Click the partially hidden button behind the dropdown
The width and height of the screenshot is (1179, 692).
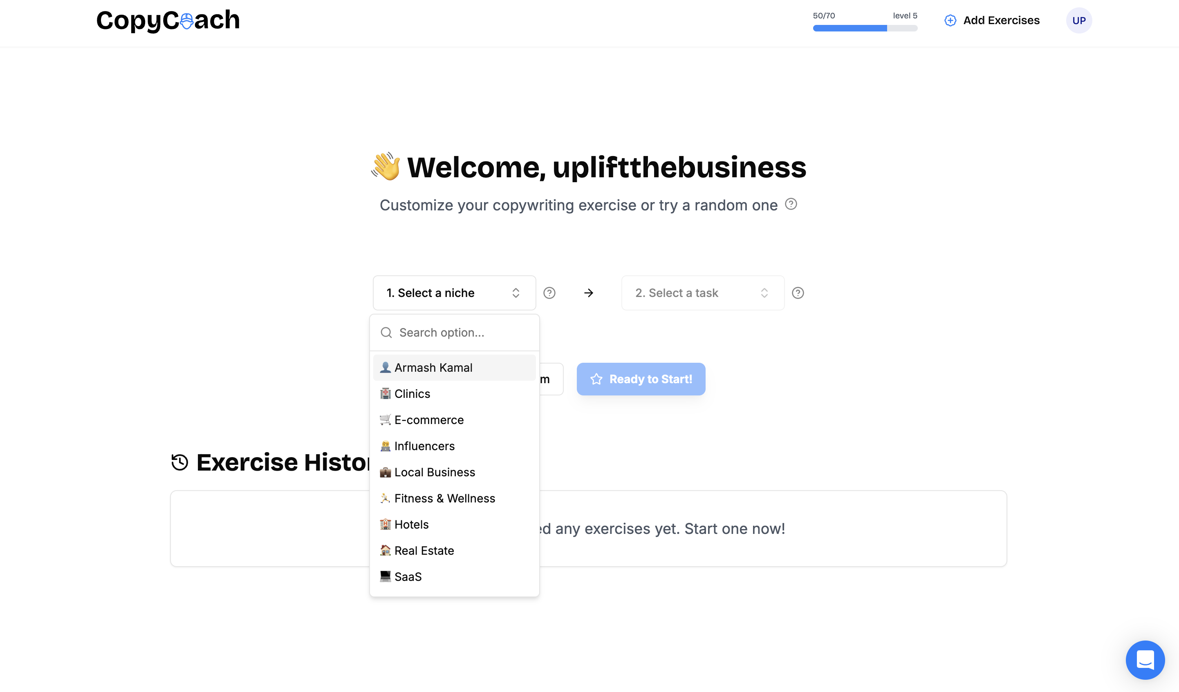pos(551,379)
